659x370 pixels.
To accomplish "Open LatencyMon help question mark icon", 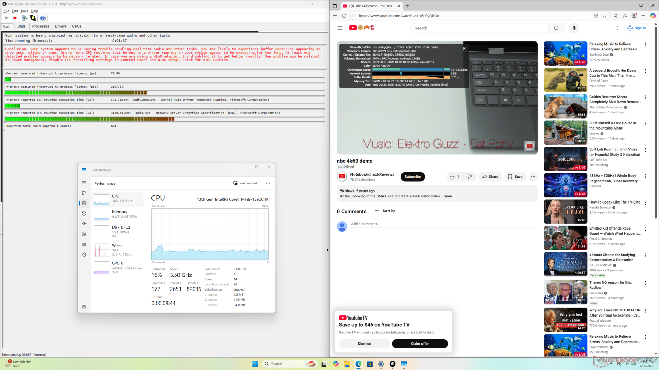I will (x=43, y=18).
